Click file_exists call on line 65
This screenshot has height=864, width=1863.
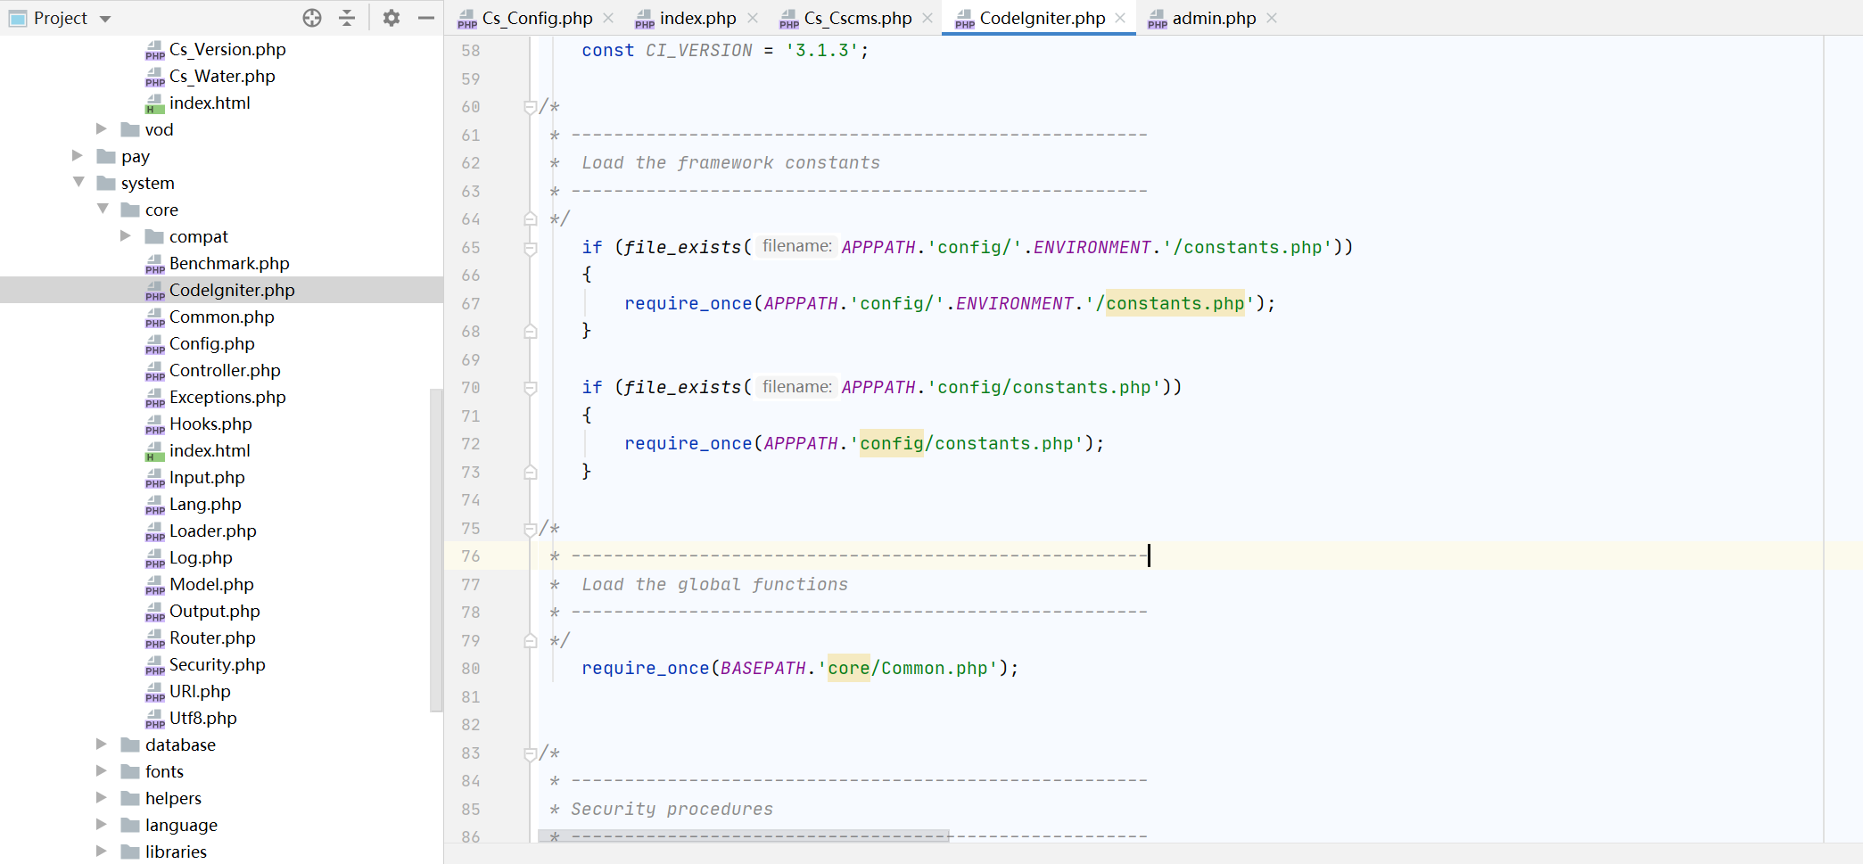click(682, 248)
